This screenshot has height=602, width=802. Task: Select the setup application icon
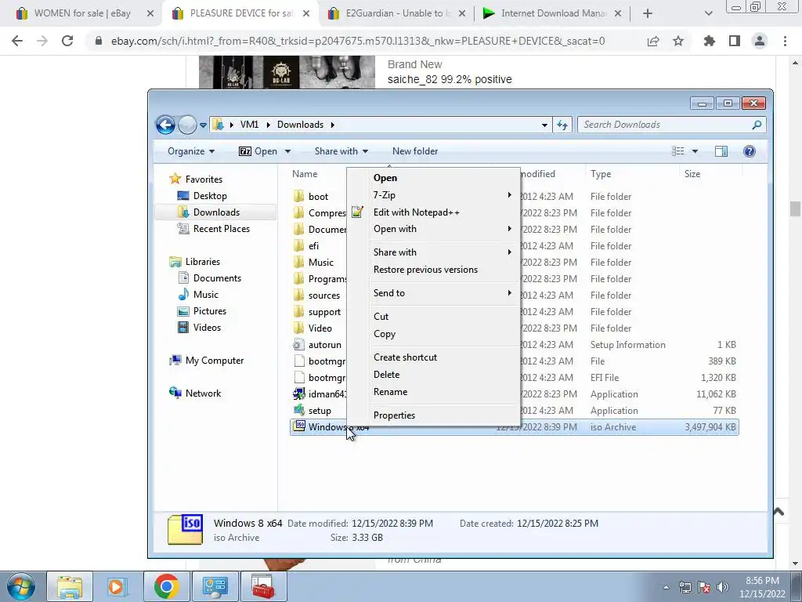pos(299,410)
